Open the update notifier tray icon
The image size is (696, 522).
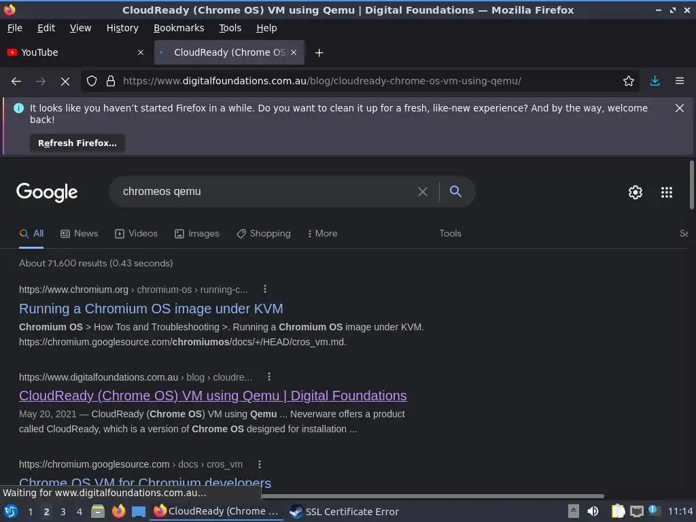point(653,510)
